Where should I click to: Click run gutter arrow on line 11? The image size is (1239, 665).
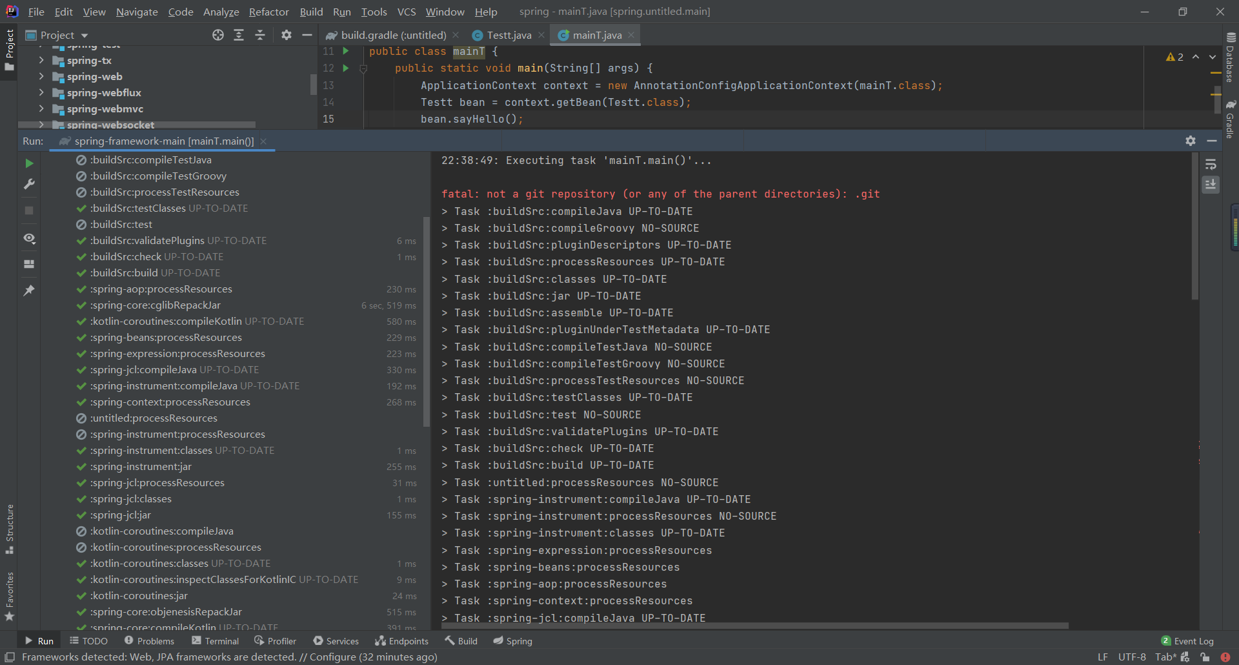click(346, 51)
